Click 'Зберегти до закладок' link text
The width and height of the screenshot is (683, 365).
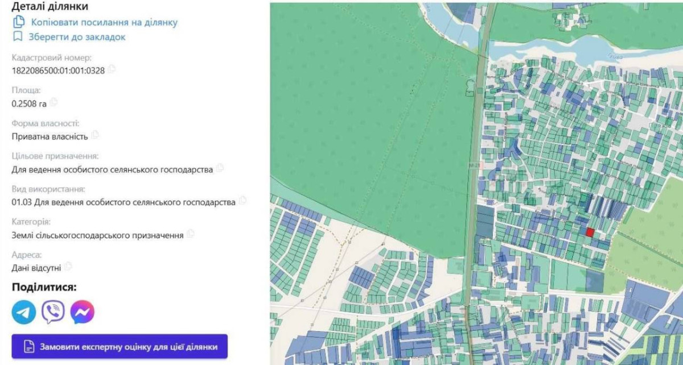(x=77, y=37)
